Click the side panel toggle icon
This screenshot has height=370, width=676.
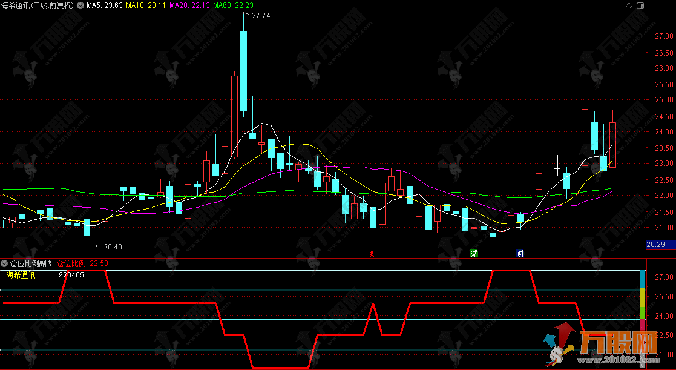(639, 5)
